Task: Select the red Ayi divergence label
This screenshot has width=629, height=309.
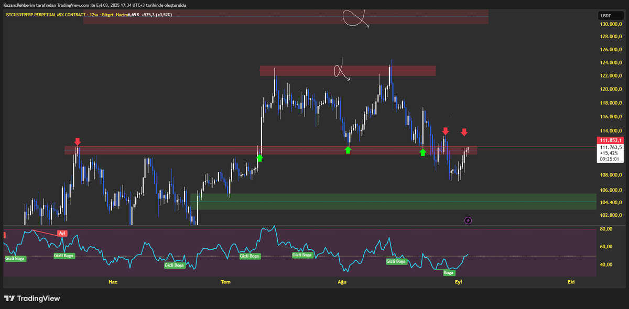Action: [62, 233]
